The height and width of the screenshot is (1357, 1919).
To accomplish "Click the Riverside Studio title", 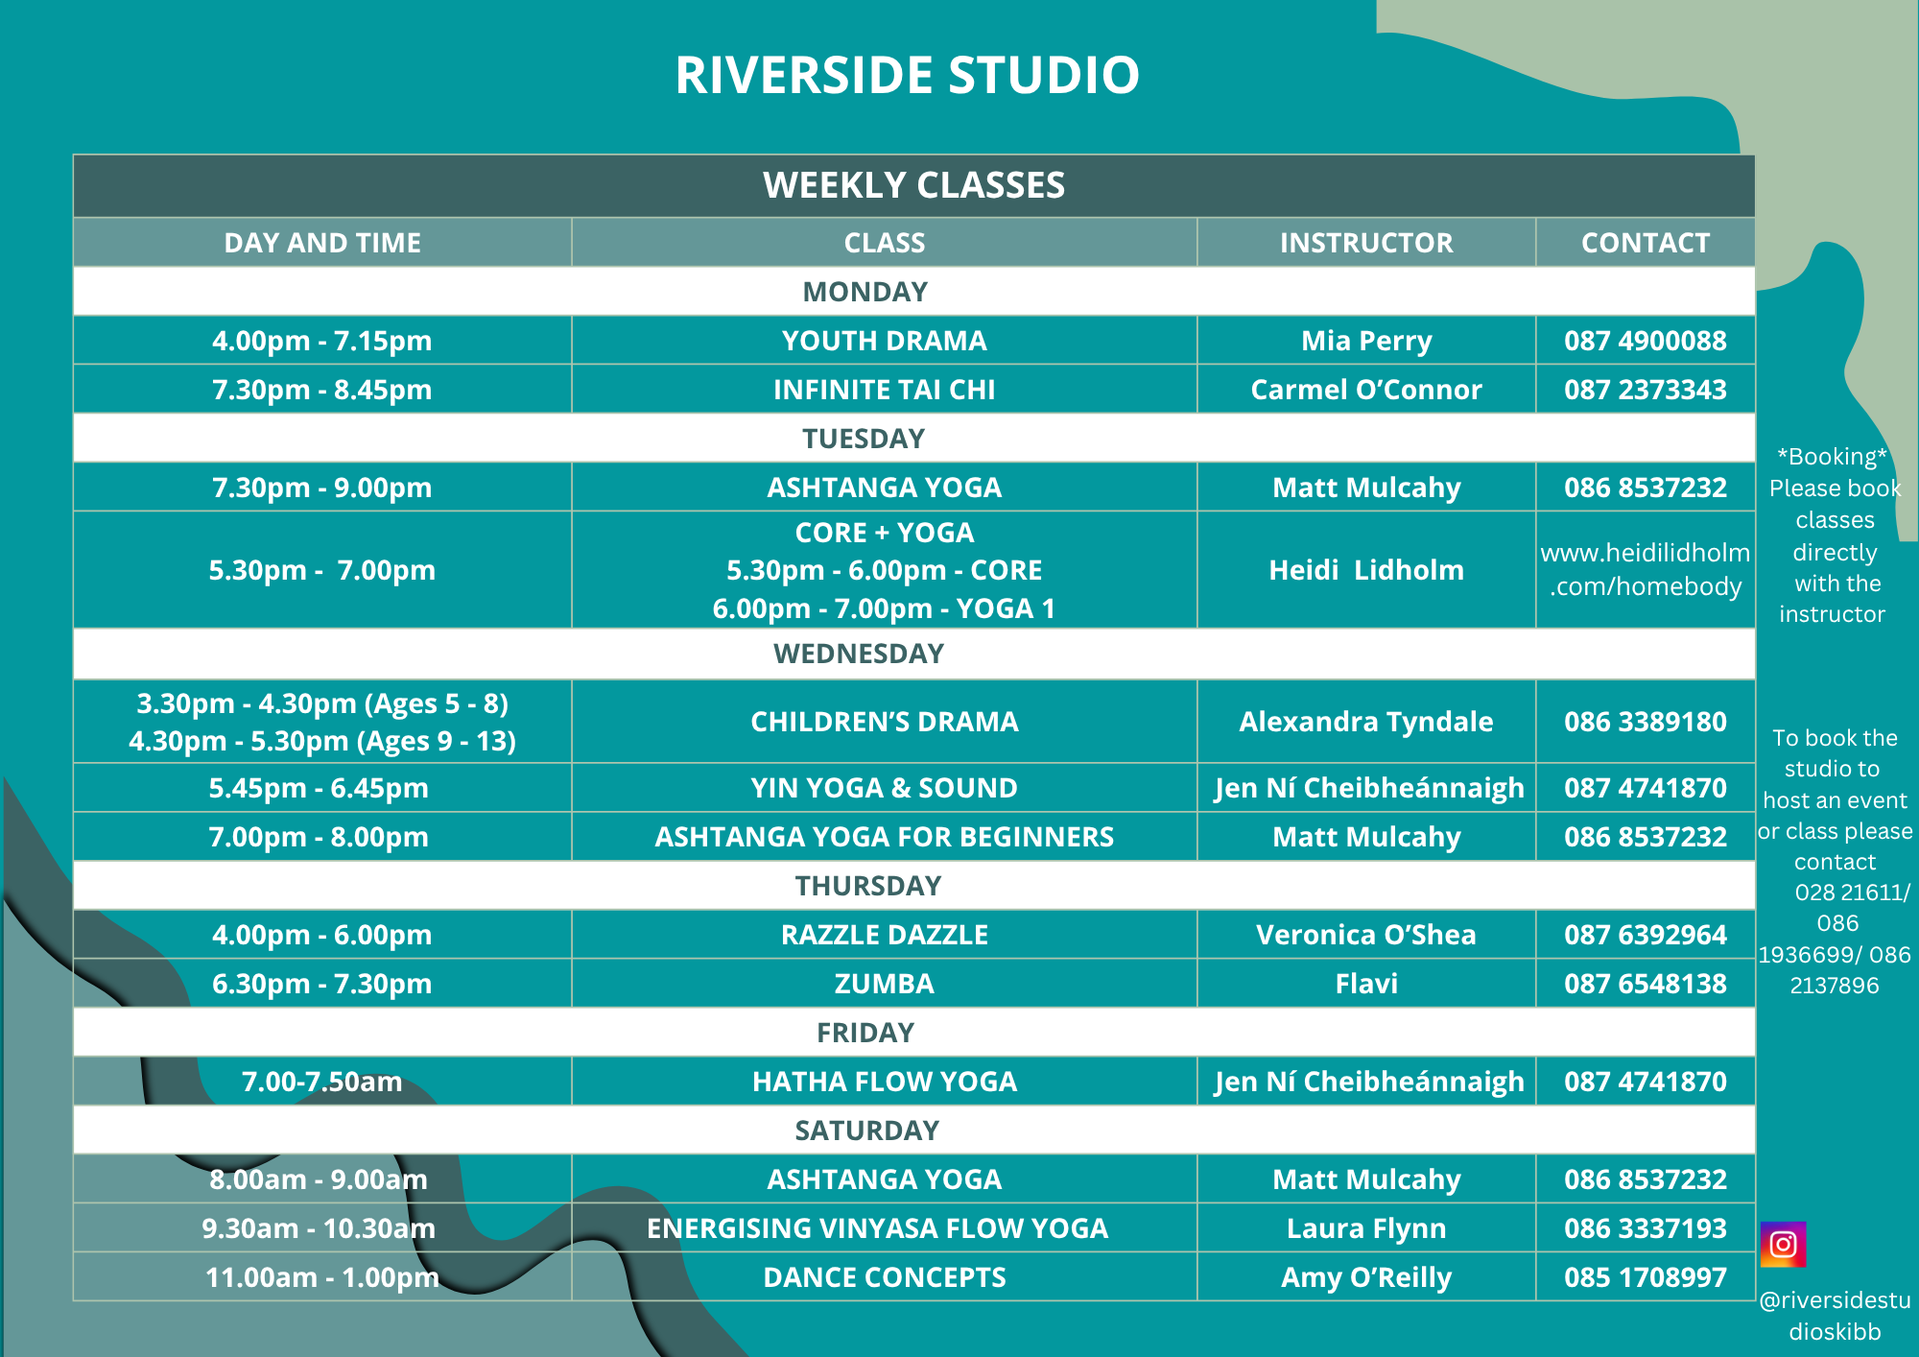I will [907, 75].
